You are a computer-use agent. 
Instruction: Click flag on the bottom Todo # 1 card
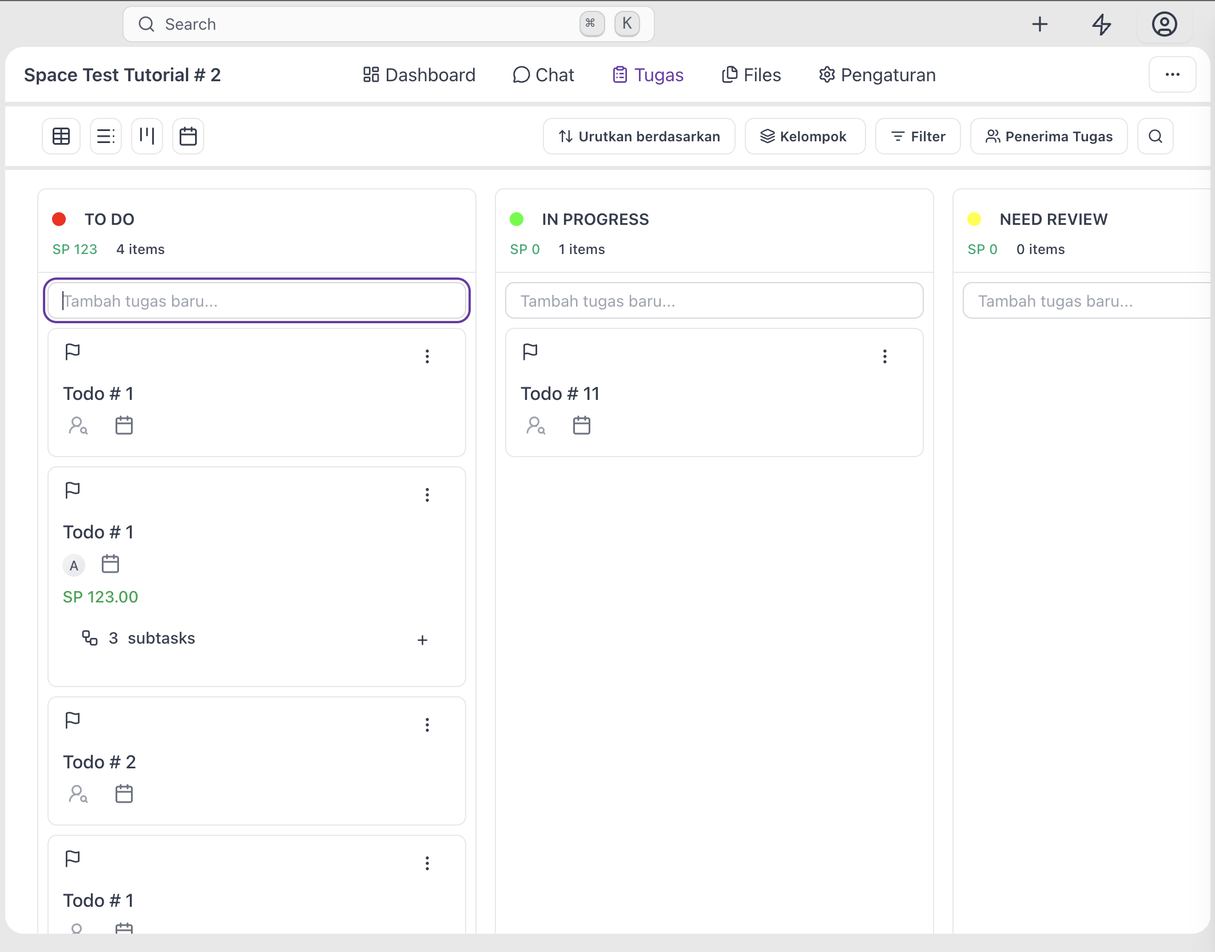(73, 859)
